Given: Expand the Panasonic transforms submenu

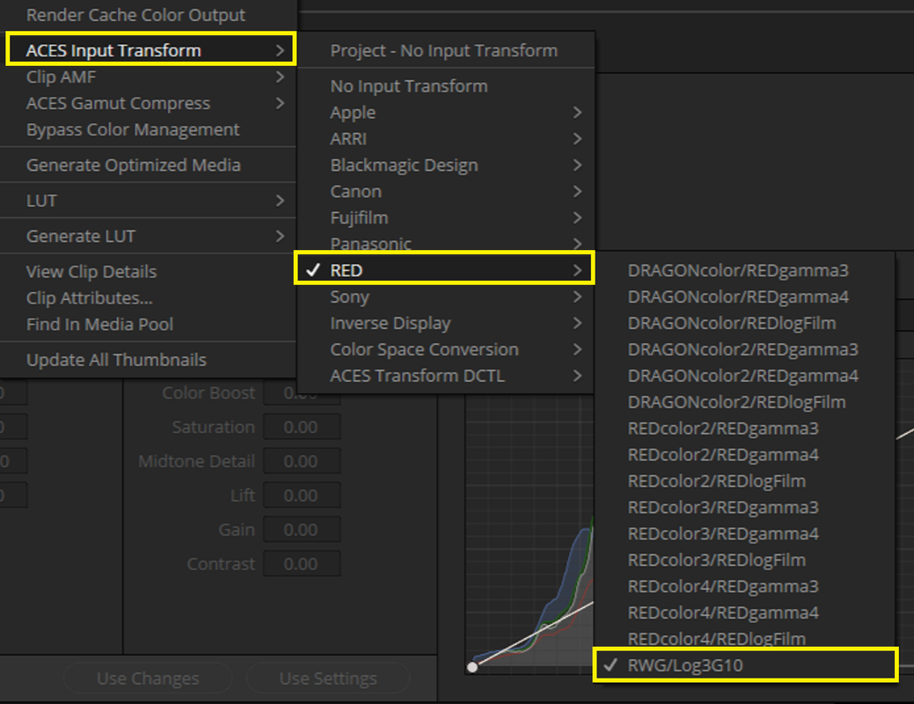Looking at the screenshot, I should point(445,243).
